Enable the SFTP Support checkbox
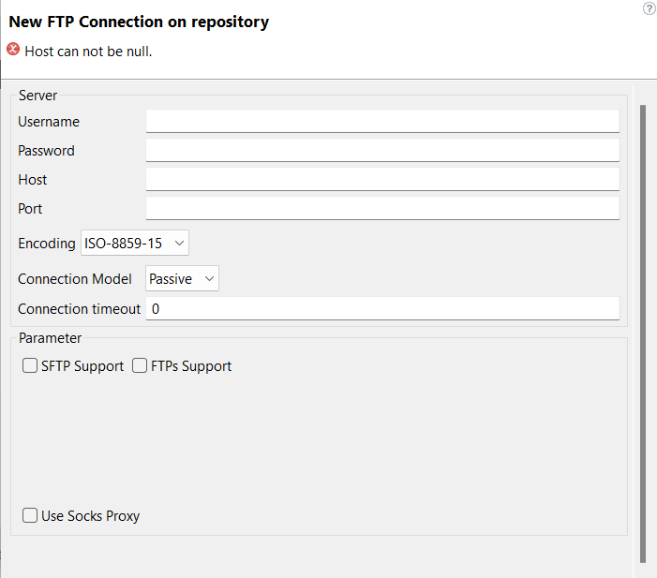Viewport: 657px width, 578px height. tap(31, 366)
